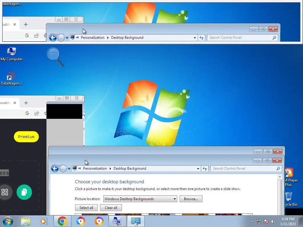Switch to Personalization control panel taskbar button
The width and height of the screenshot is (303, 227).
136,221
